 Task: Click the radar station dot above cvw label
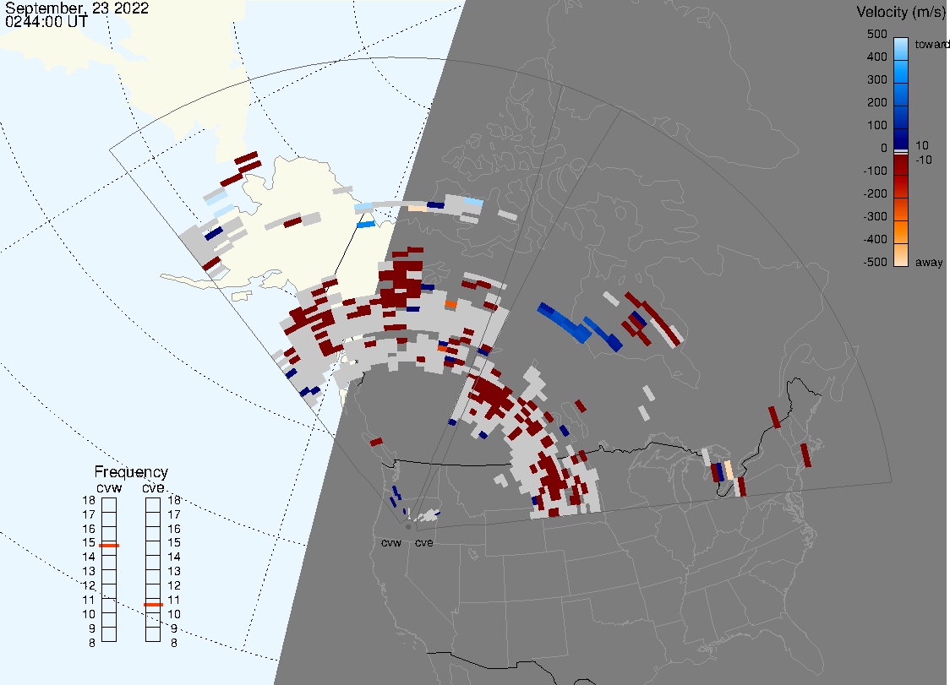[408, 527]
